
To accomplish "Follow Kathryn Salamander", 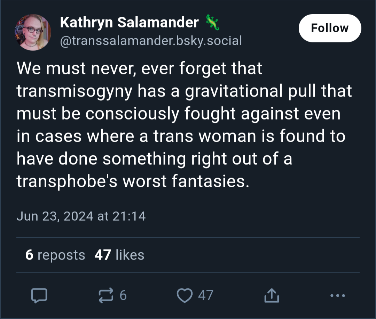I will pos(330,28).
